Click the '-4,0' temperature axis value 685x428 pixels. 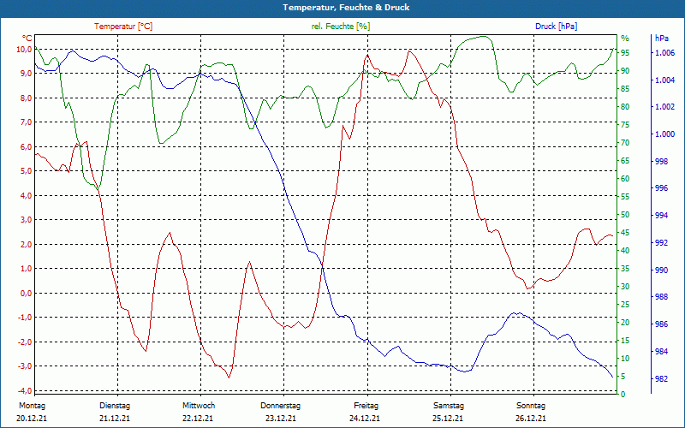25,391
